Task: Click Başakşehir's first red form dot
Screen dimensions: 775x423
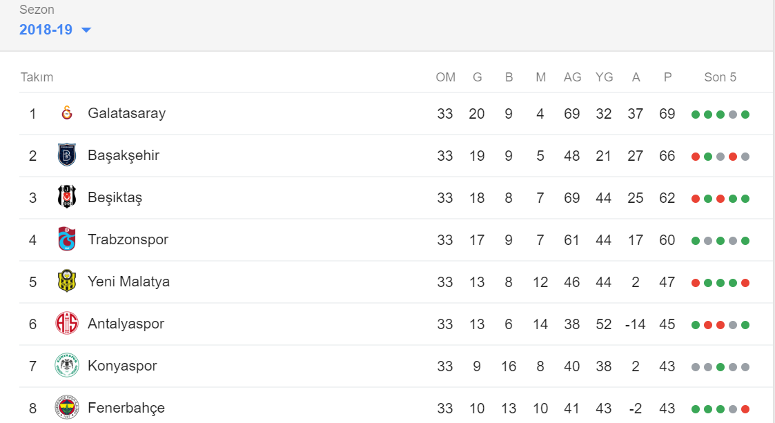Action: [x=696, y=157]
